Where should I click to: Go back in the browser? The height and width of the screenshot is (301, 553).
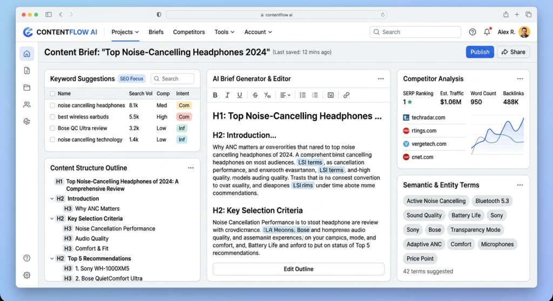(60, 15)
